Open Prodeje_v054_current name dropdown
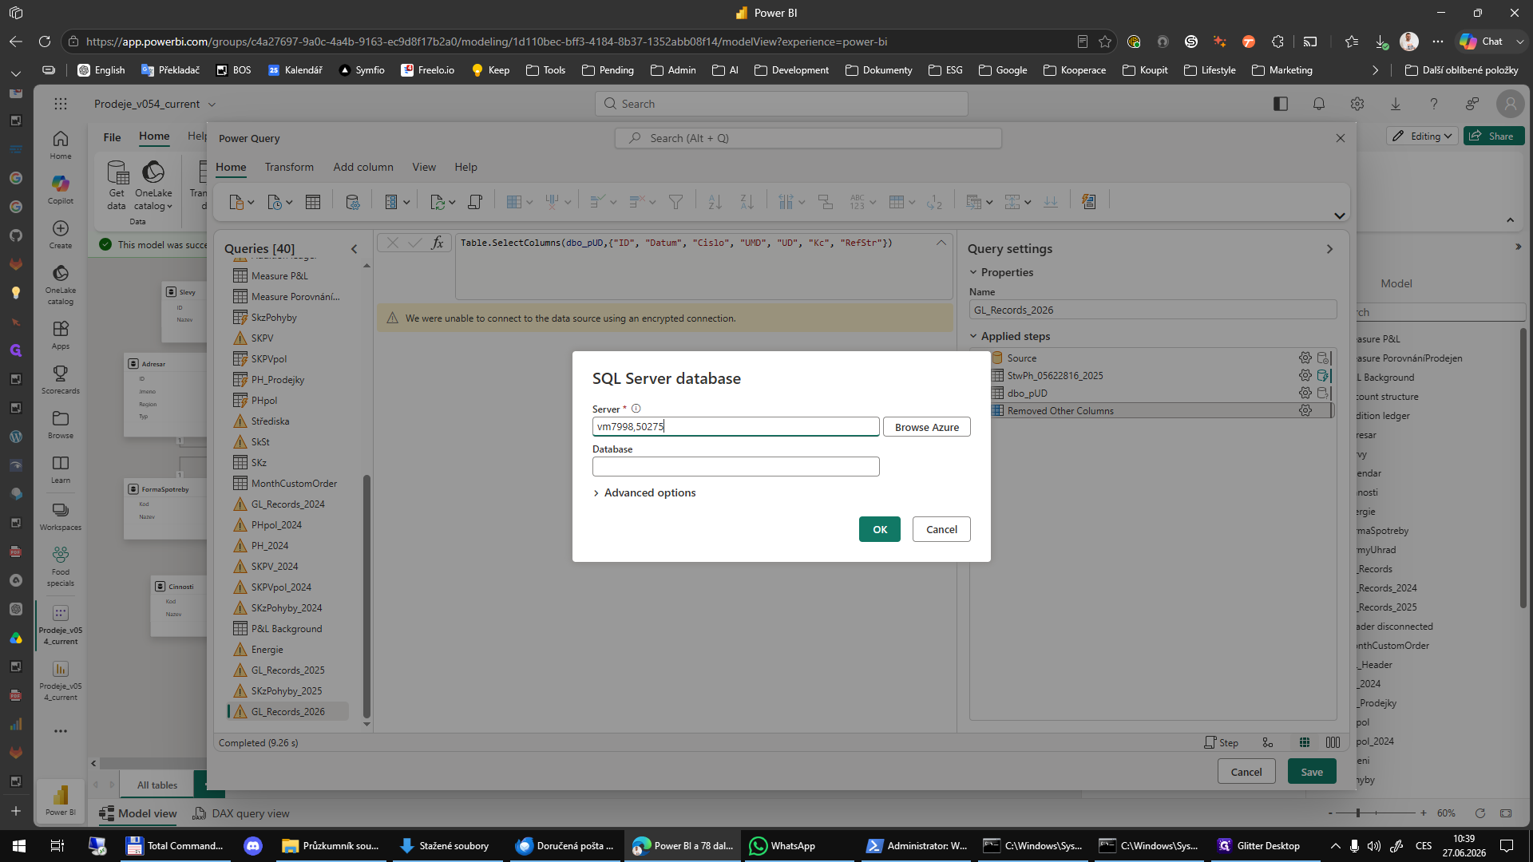The width and height of the screenshot is (1533, 862). (x=212, y=105)
